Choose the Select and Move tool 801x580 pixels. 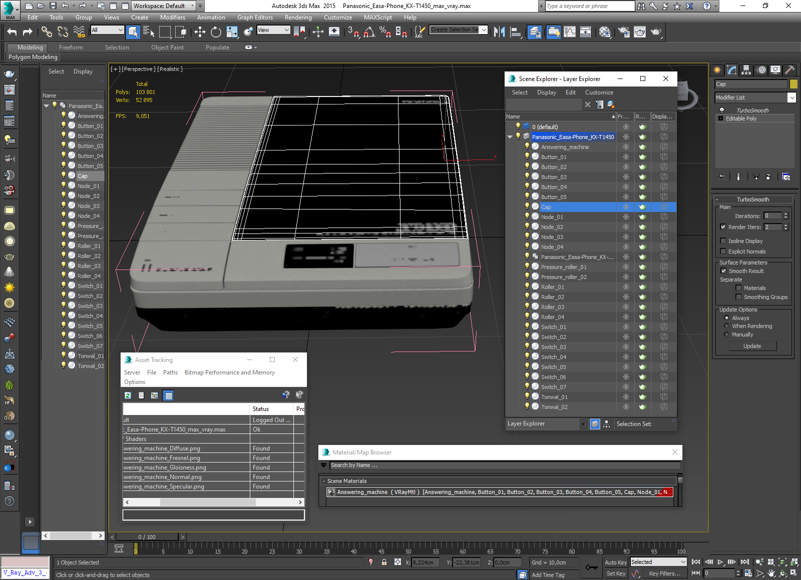tap(200, 32)
